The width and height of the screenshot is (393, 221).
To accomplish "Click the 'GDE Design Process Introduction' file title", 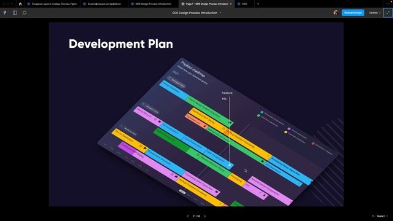I will (195, 13).
